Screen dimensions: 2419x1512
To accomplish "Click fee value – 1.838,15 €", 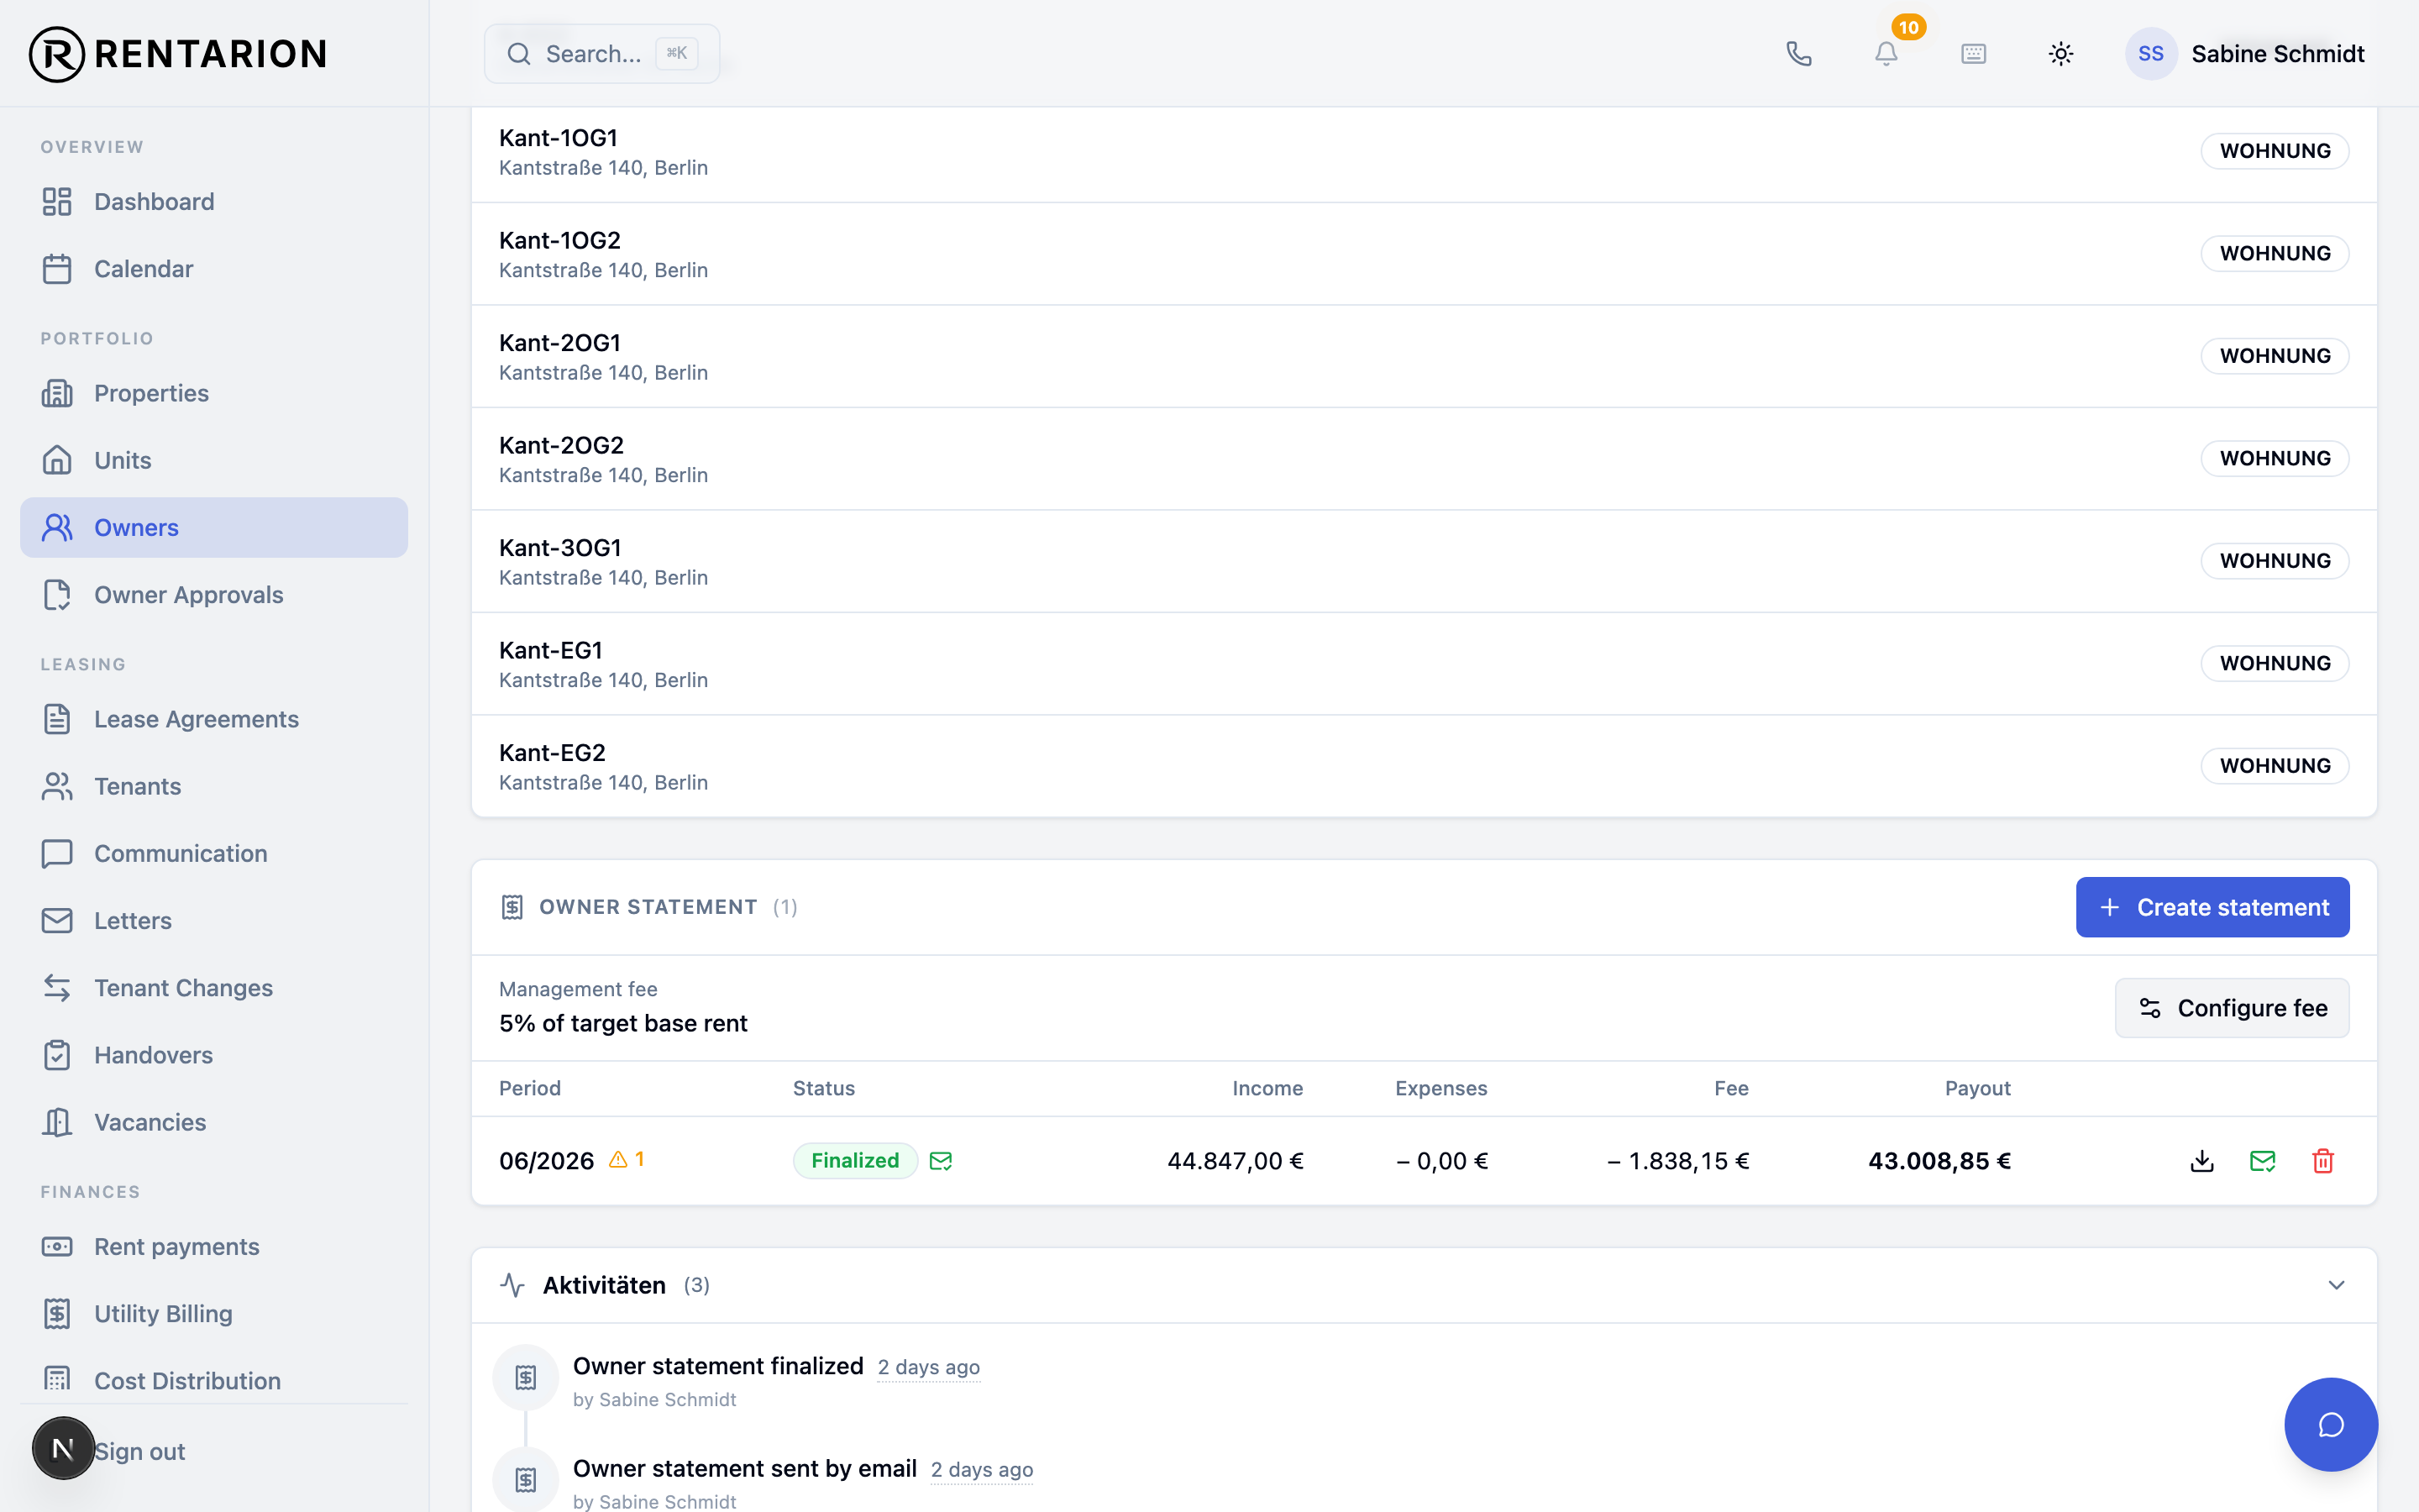I will click(x=1678, y=1161).
